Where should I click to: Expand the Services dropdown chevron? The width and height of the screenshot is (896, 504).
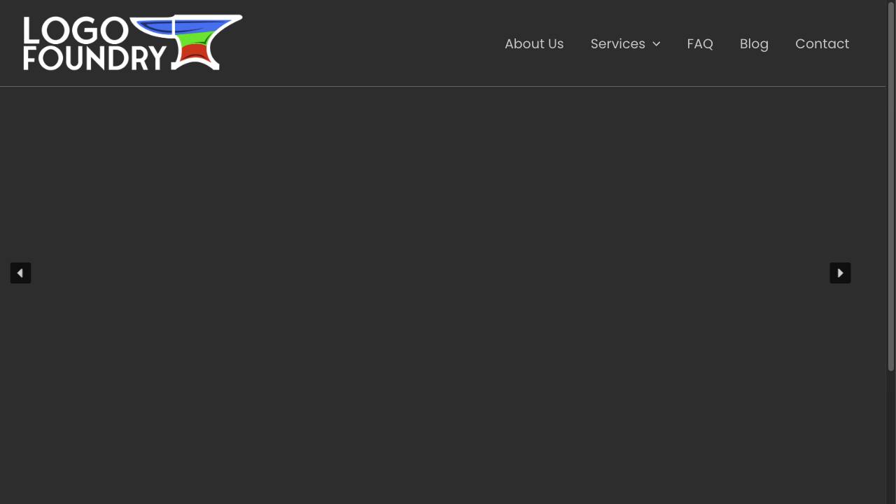[x=657, y=44]
